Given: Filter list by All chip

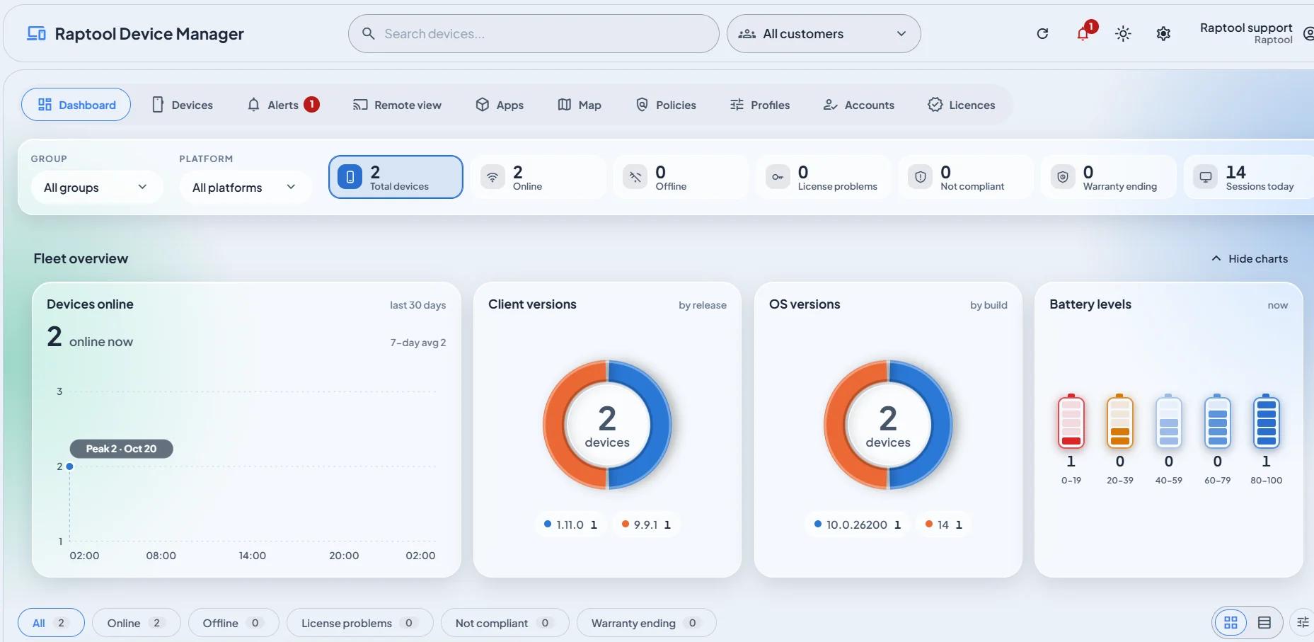Looking at the screenshot, I should pyautogui.click(x=51, y=623).
